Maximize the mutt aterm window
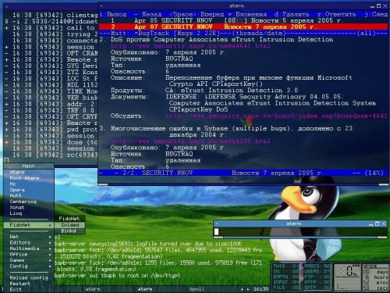This screenshot has width=390, height=293. tap(379, 5)
